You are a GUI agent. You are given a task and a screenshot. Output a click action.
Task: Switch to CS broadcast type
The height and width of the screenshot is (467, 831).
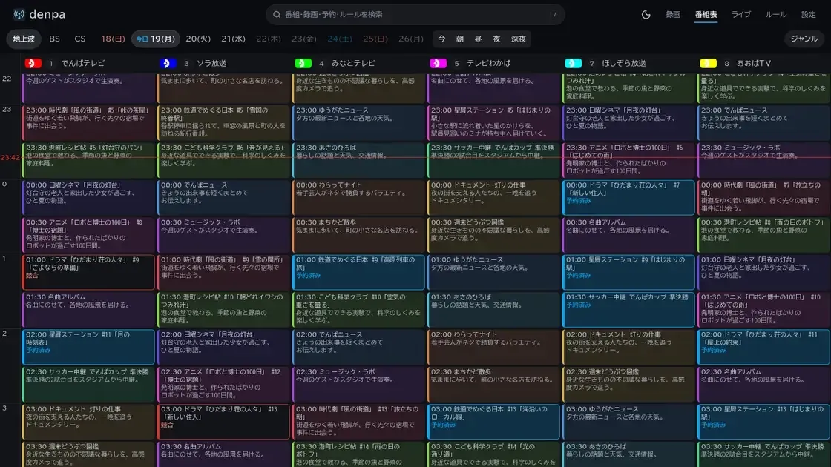80,39
